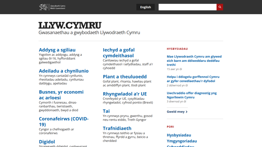Screen dimensions: 262x147
Task: Click the '2 ddiwrnod yn ôl' timestamp
Action: pos(177,85)
